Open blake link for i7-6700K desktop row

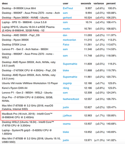(66, 71)
